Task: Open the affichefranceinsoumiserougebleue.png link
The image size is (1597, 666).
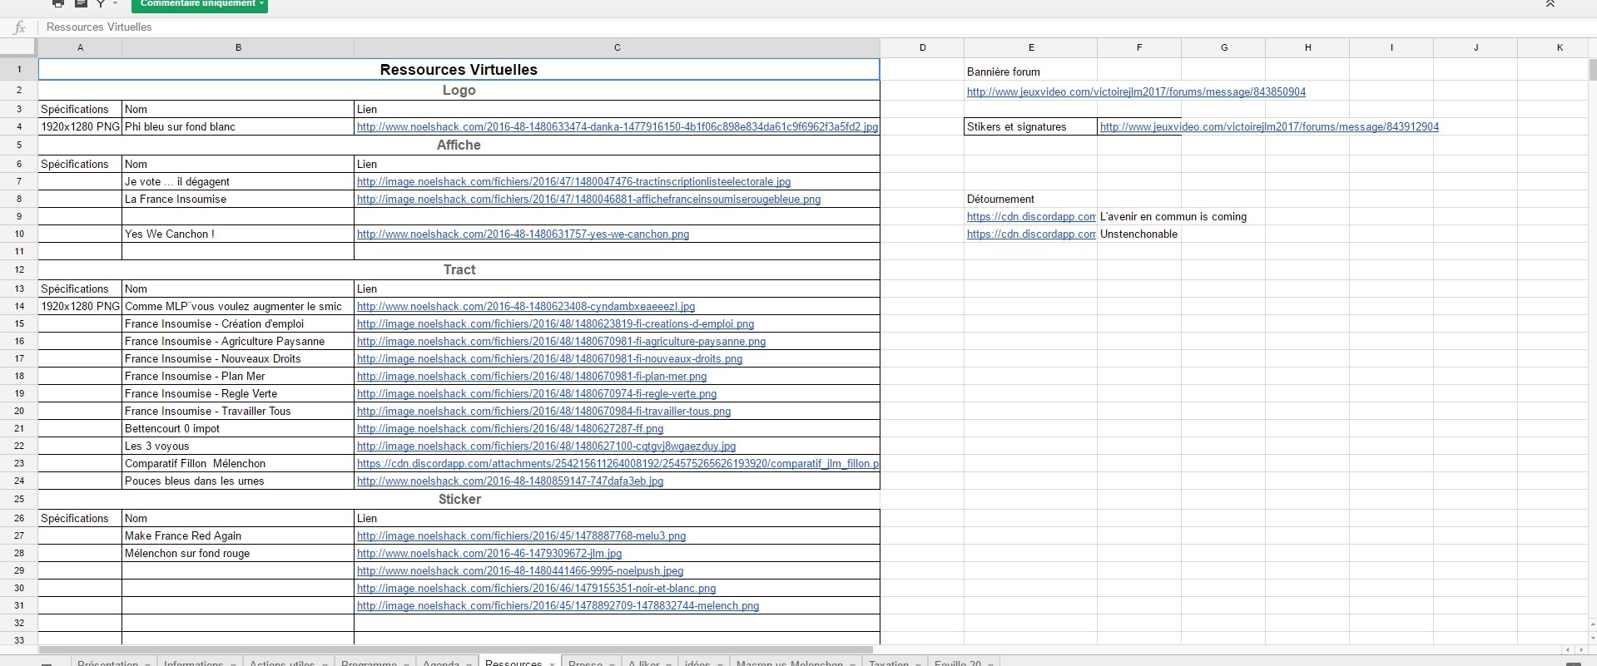Action: tap(588, 200)
